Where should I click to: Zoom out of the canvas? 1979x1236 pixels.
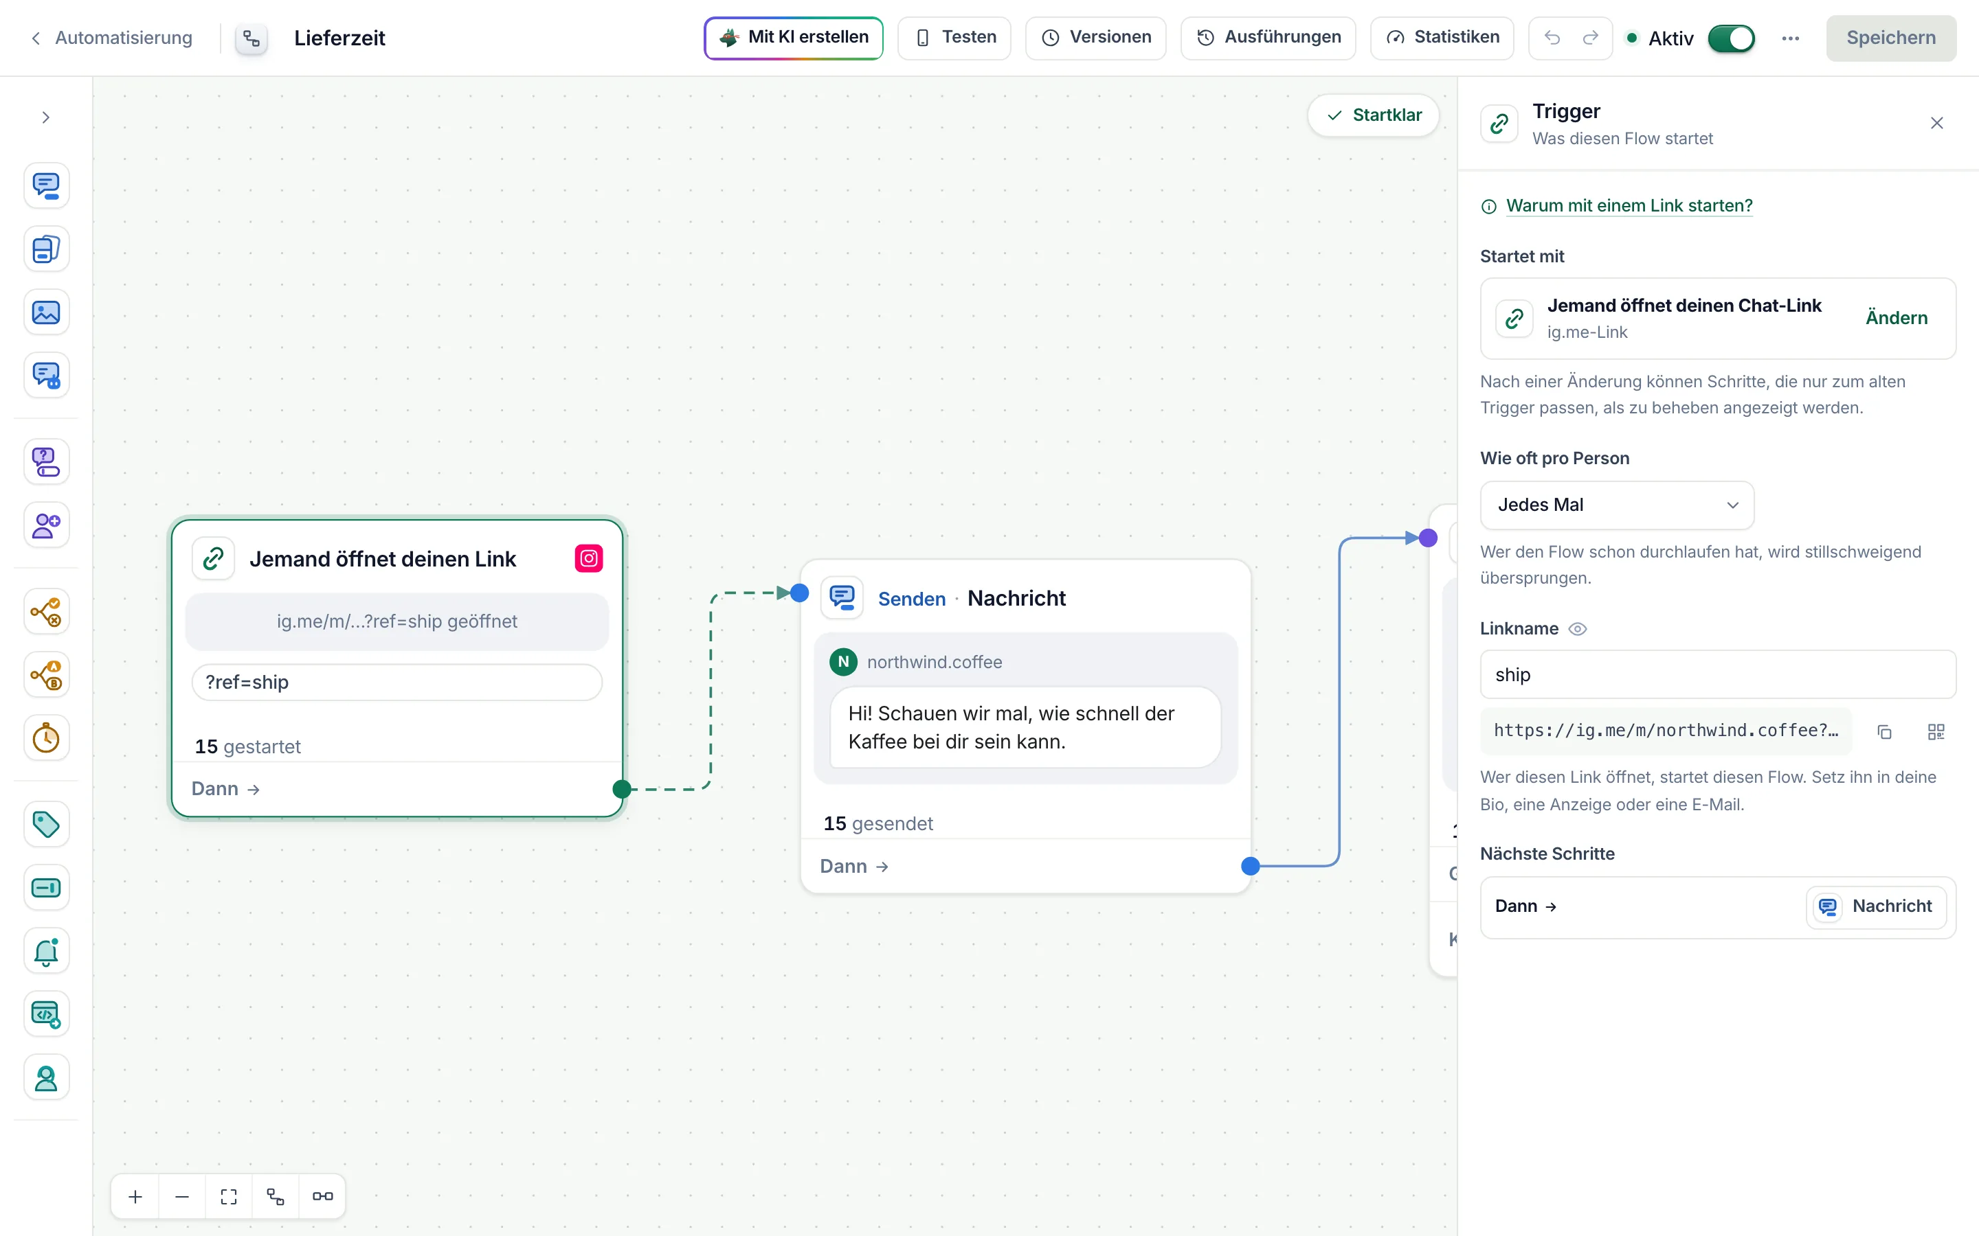pos(182,1197)
